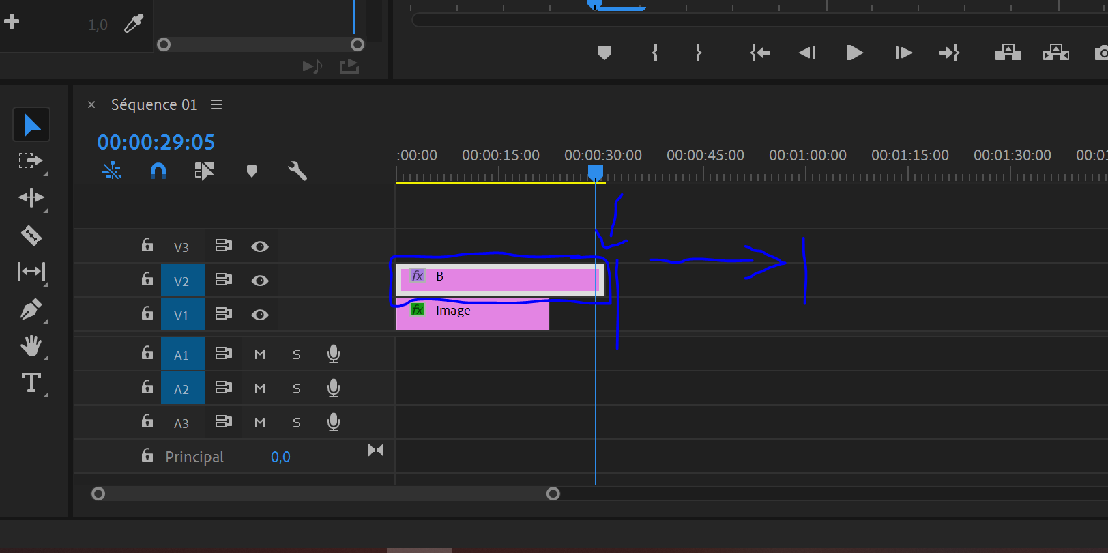Target track V3
The image size is (1108, 553).
[181, 247]
